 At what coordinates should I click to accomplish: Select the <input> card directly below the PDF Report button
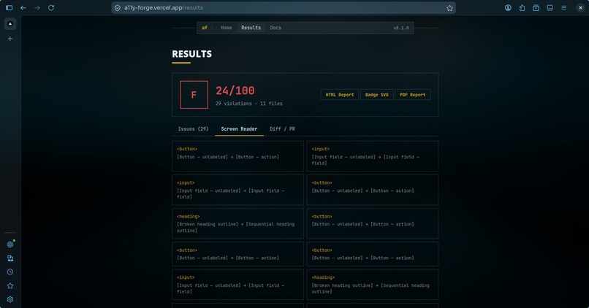373,156
